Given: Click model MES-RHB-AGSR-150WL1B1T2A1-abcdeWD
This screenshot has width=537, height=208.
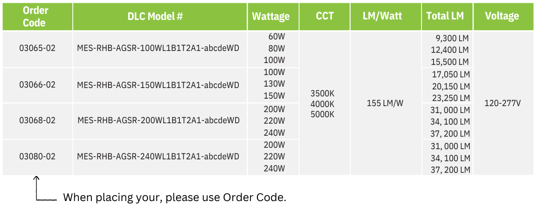Looking at the screenshot, I should point(158,84).
